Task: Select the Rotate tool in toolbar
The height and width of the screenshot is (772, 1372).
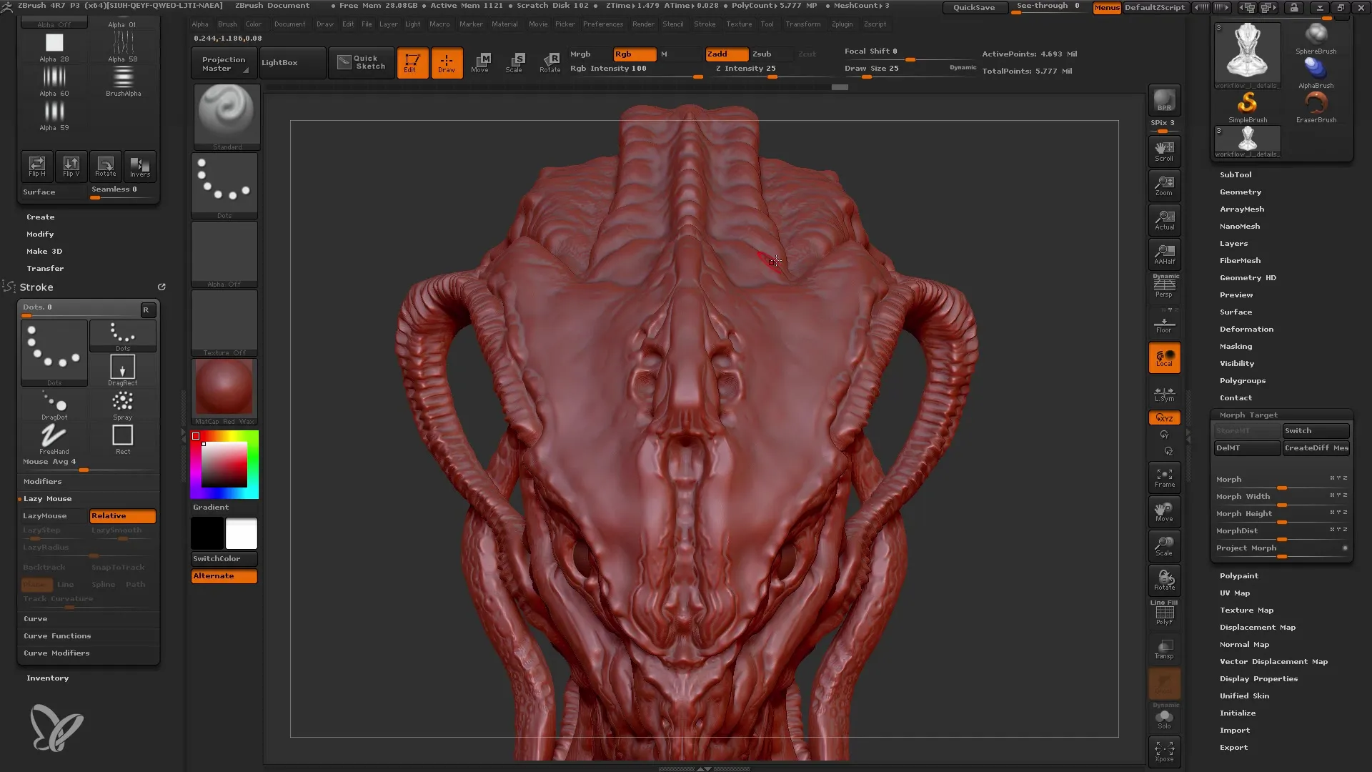Action: pos(550,61)
